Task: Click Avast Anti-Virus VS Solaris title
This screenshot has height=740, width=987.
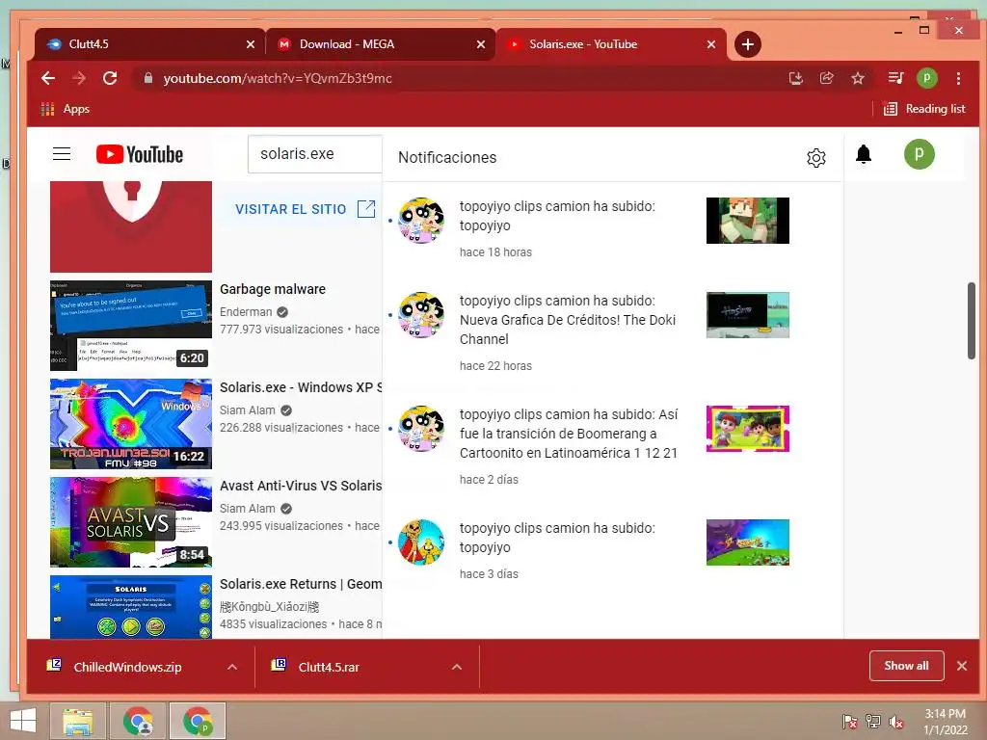Action: tap(301, 486)
